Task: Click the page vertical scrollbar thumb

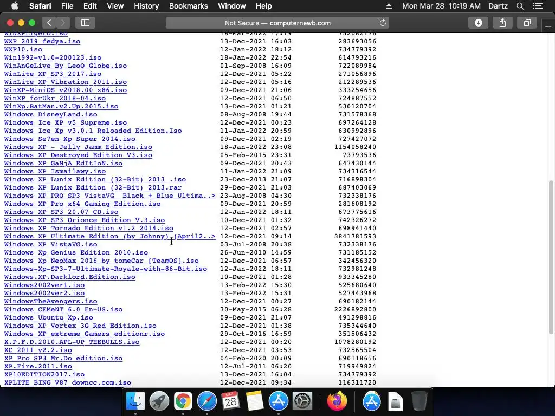Action: pyautogui.click(x=551, y=257)
